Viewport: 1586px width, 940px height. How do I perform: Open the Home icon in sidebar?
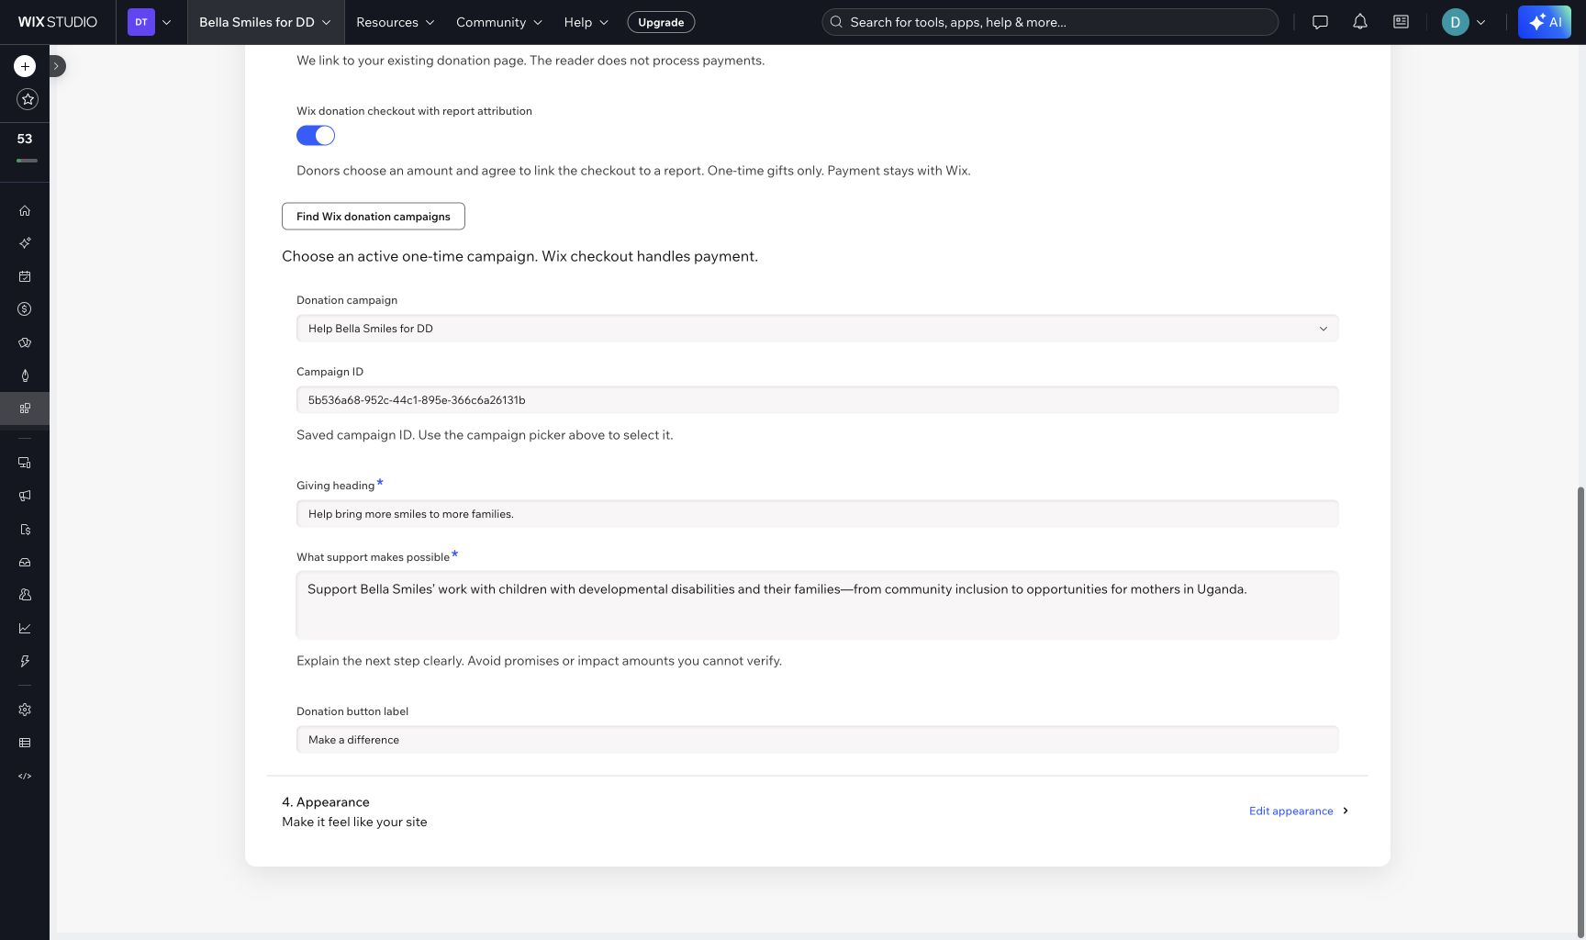[x=25, y=210]
